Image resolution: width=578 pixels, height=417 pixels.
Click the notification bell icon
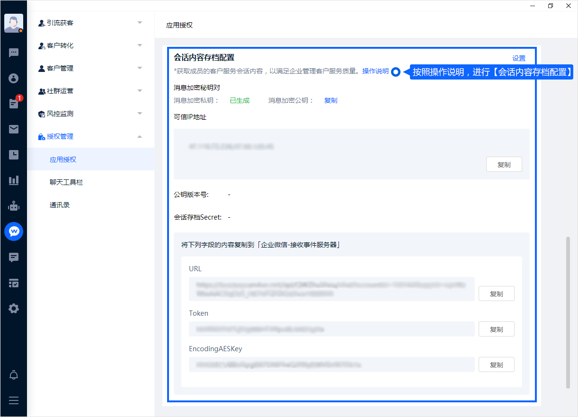tap(14, 375)
